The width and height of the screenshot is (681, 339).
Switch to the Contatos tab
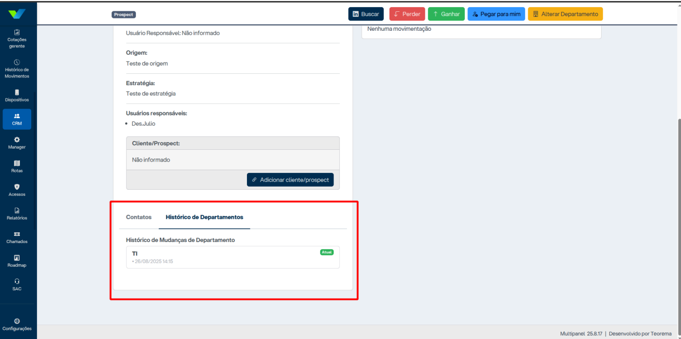pyautogui.click(x=139, y=217)
